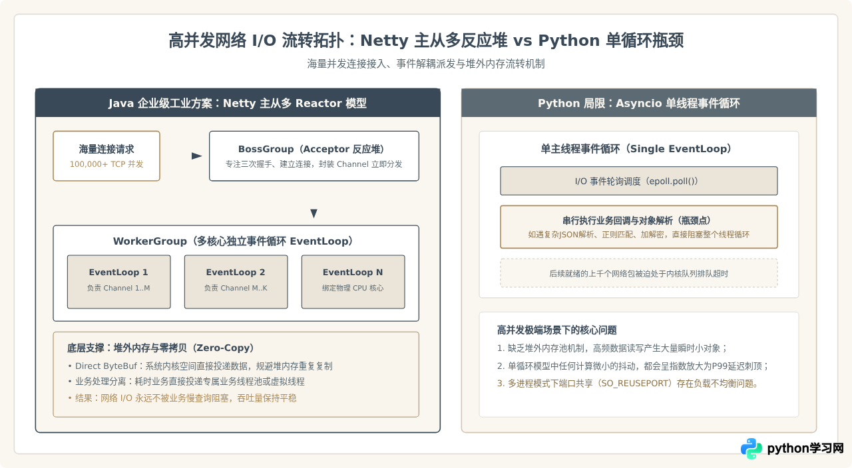Click the 串行执行业务回调 bottleneck box
Image resolution: width=852 pixels, height=468 pixels.
point(639,227)
